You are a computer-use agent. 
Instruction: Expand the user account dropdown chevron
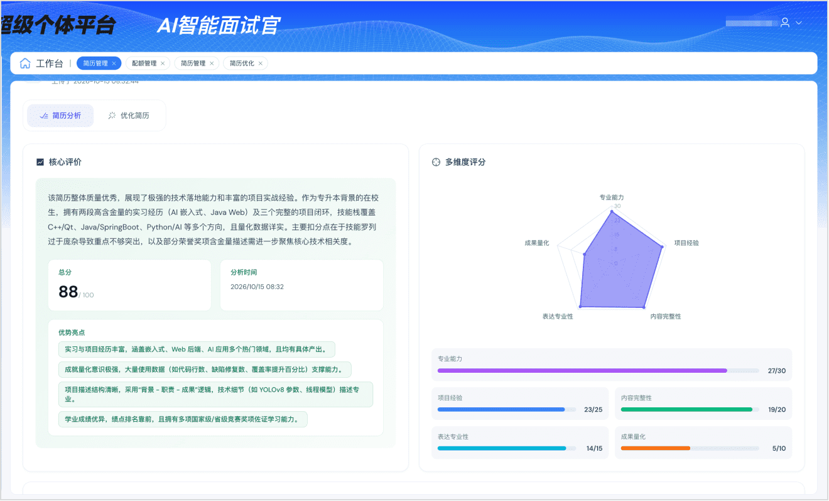(799, 23)
